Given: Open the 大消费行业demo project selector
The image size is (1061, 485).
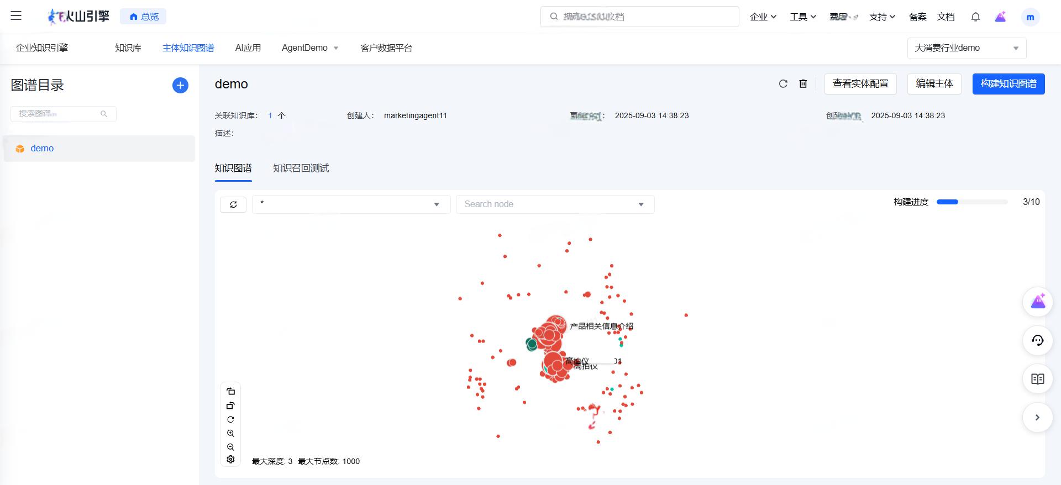Looking at the screenshot, I should click(x=967, y=48).
